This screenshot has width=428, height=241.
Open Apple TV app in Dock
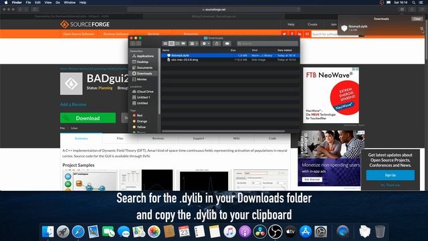coord(290,232)
